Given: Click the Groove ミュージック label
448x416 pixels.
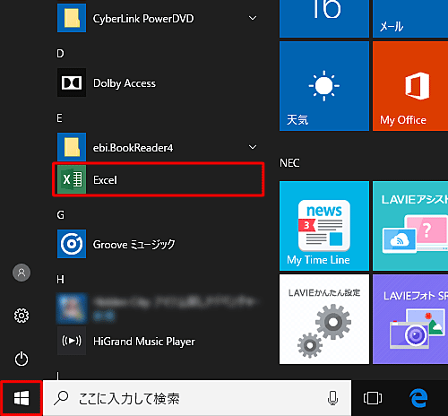Looking at the screenshot, I should pos(134,245).
